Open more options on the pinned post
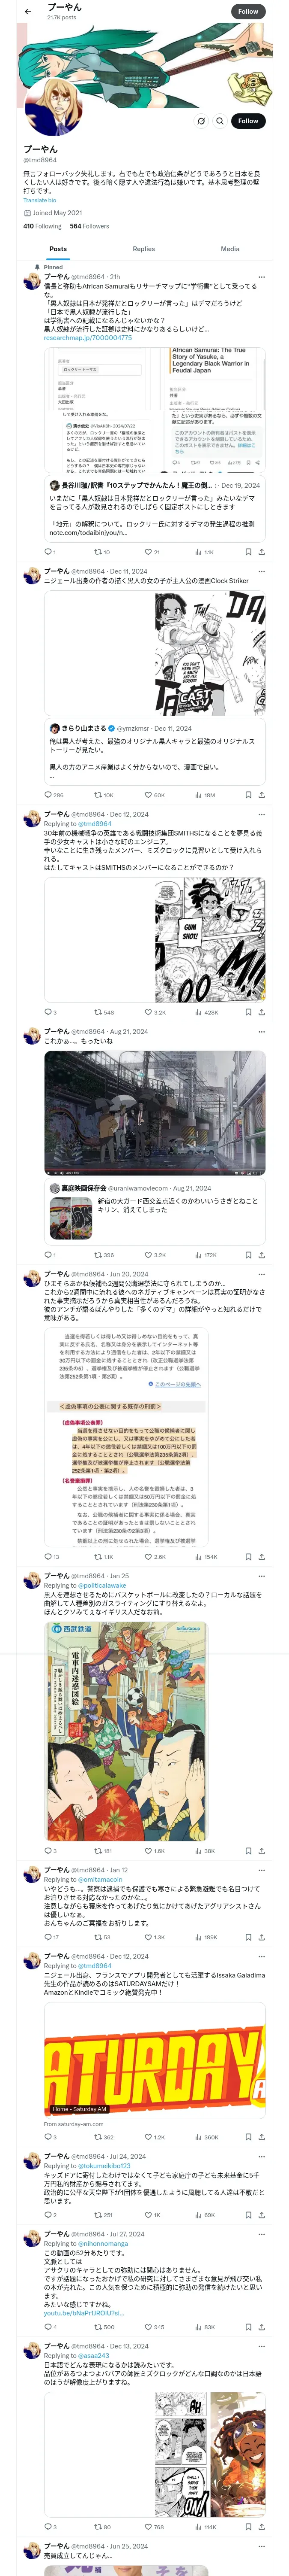Viewport: 289px width, 2576px height. pyautogui.click(x=262, y=277)
